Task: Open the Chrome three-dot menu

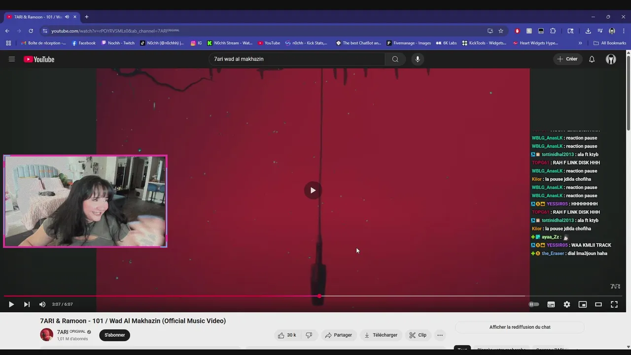Action: (x=624, y=31)
